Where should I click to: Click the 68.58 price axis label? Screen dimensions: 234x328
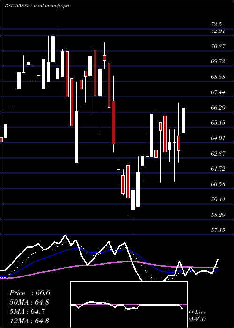click(218, 76)
